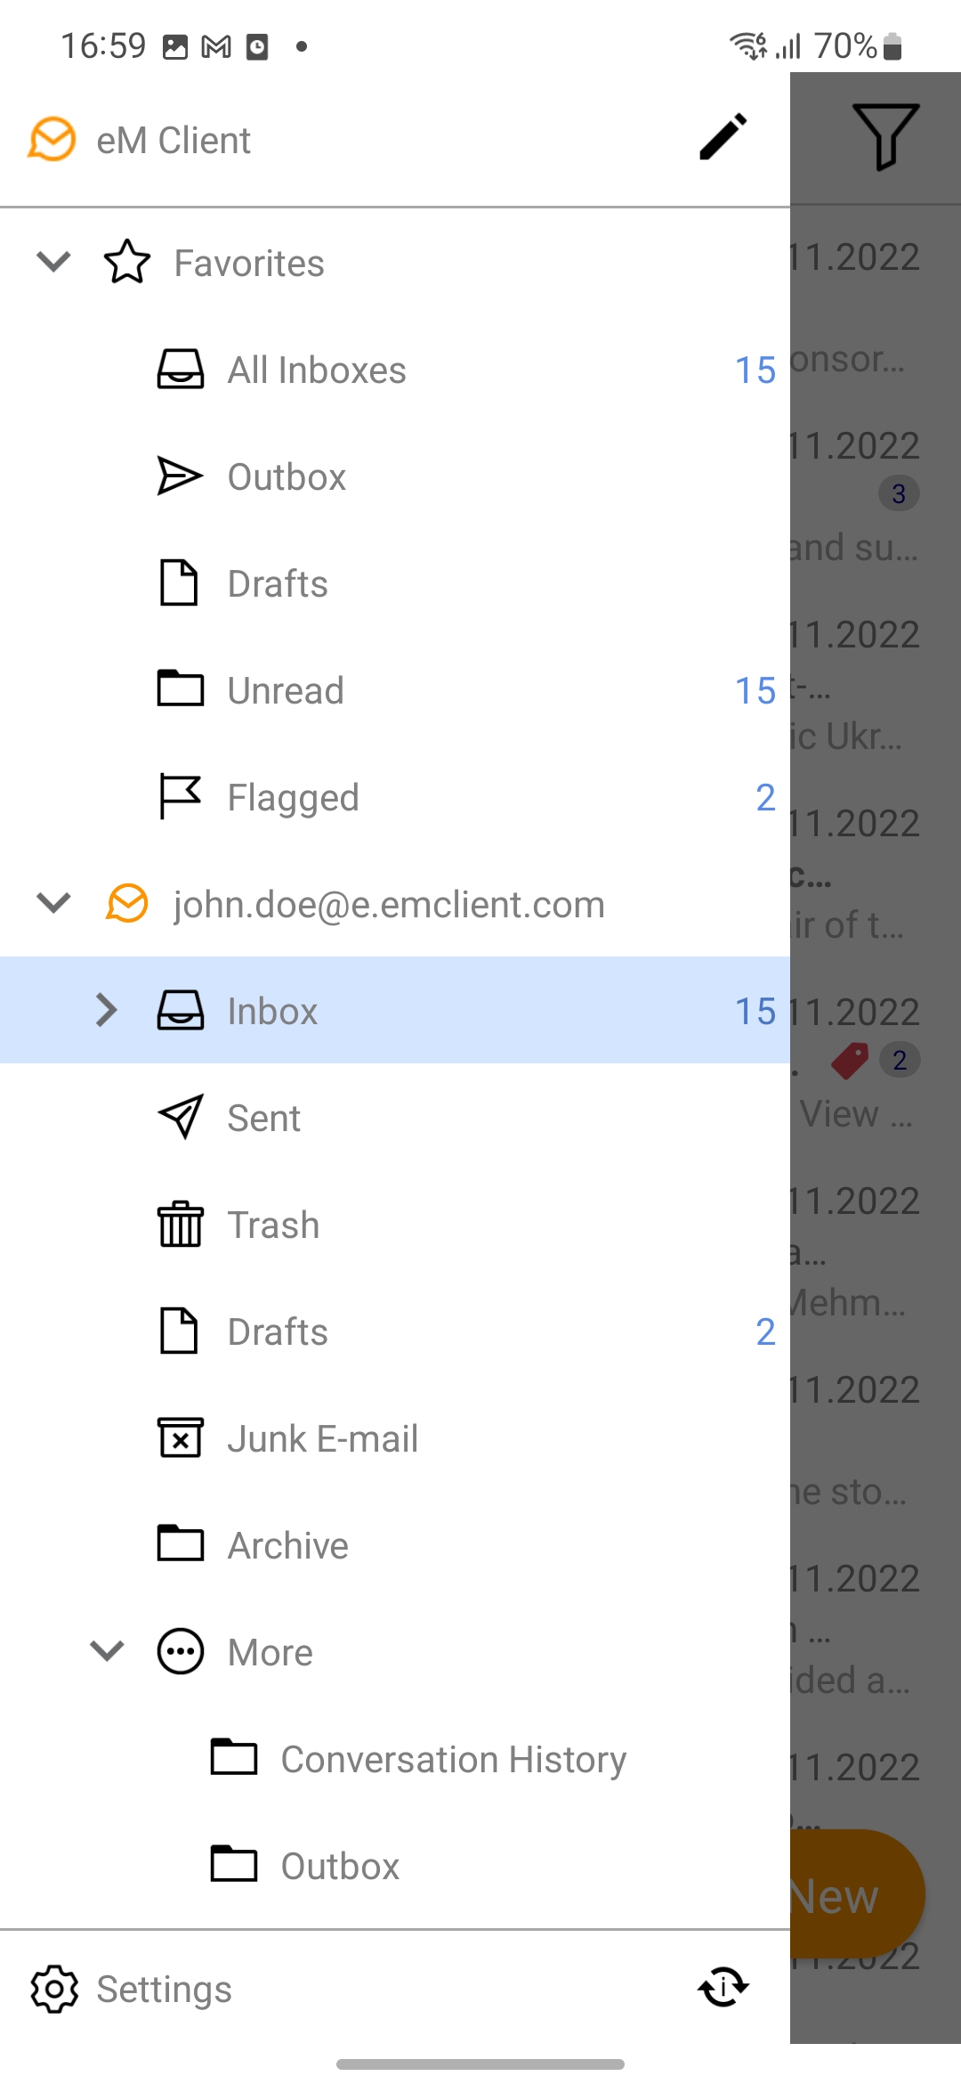The width and height of the screenshot is (961, 2084).
Task: Tap the Unread folder count 15
Action: tap(755, 691)
